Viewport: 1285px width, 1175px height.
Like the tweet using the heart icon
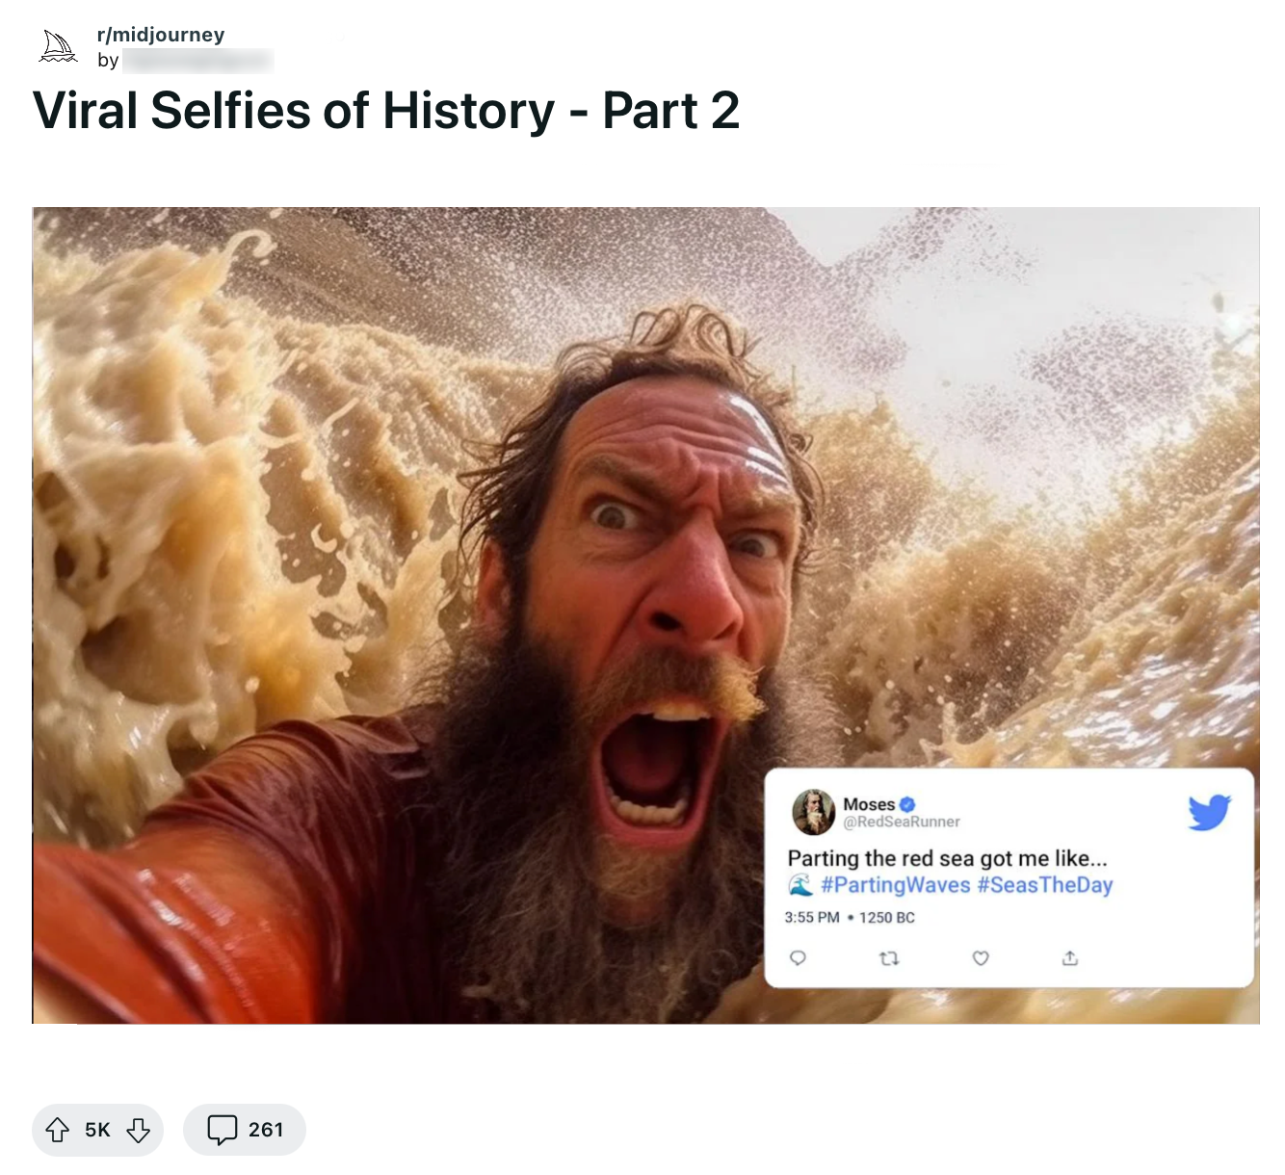tap(980, 958)
